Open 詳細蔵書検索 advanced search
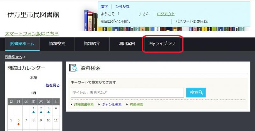 pyautogui.click(x=84, y=104)
